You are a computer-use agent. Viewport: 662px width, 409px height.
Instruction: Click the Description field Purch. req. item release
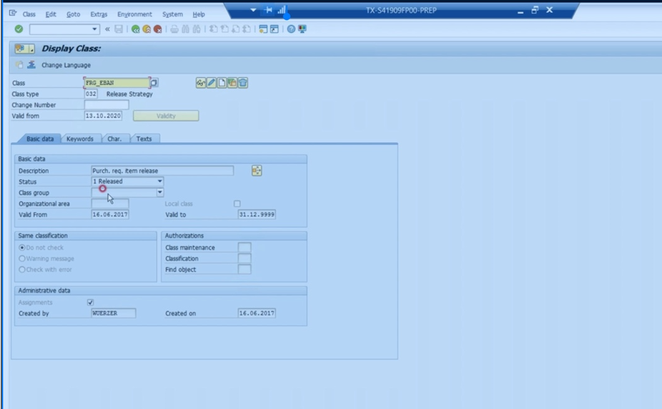click(x=162, y=170)
